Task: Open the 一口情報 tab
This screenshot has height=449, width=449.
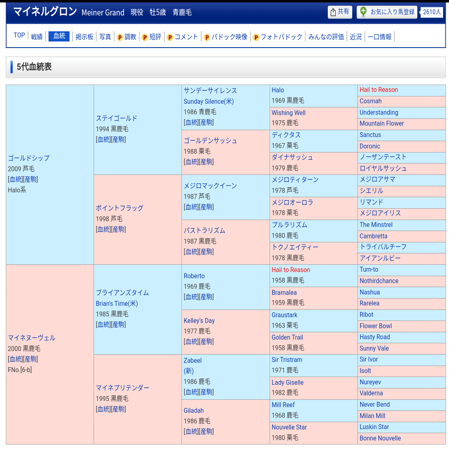Action: coord(379,37)
